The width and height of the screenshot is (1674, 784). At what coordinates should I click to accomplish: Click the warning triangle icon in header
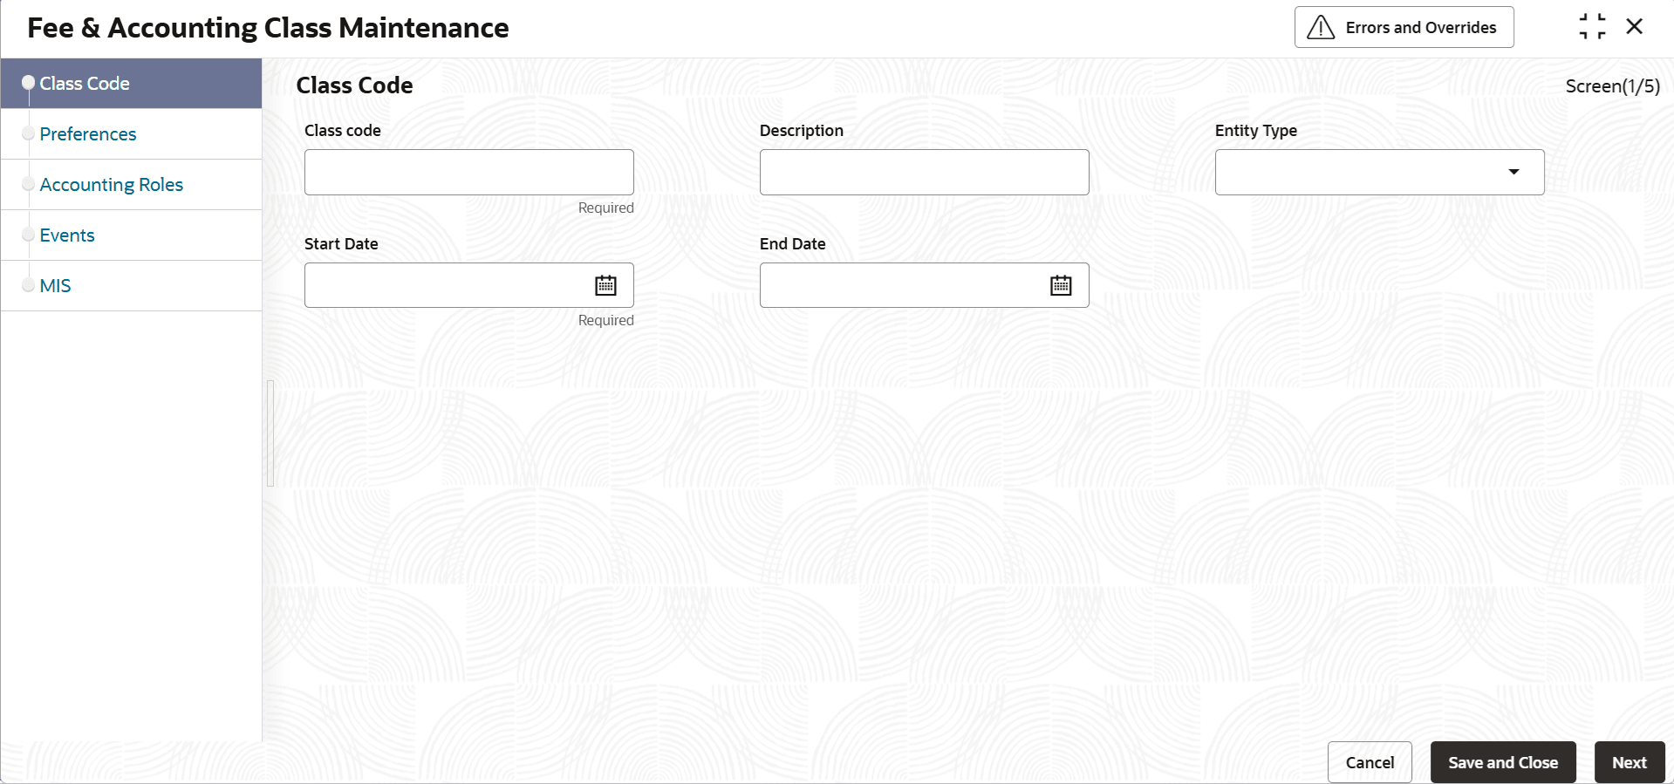pos(1321,28)
